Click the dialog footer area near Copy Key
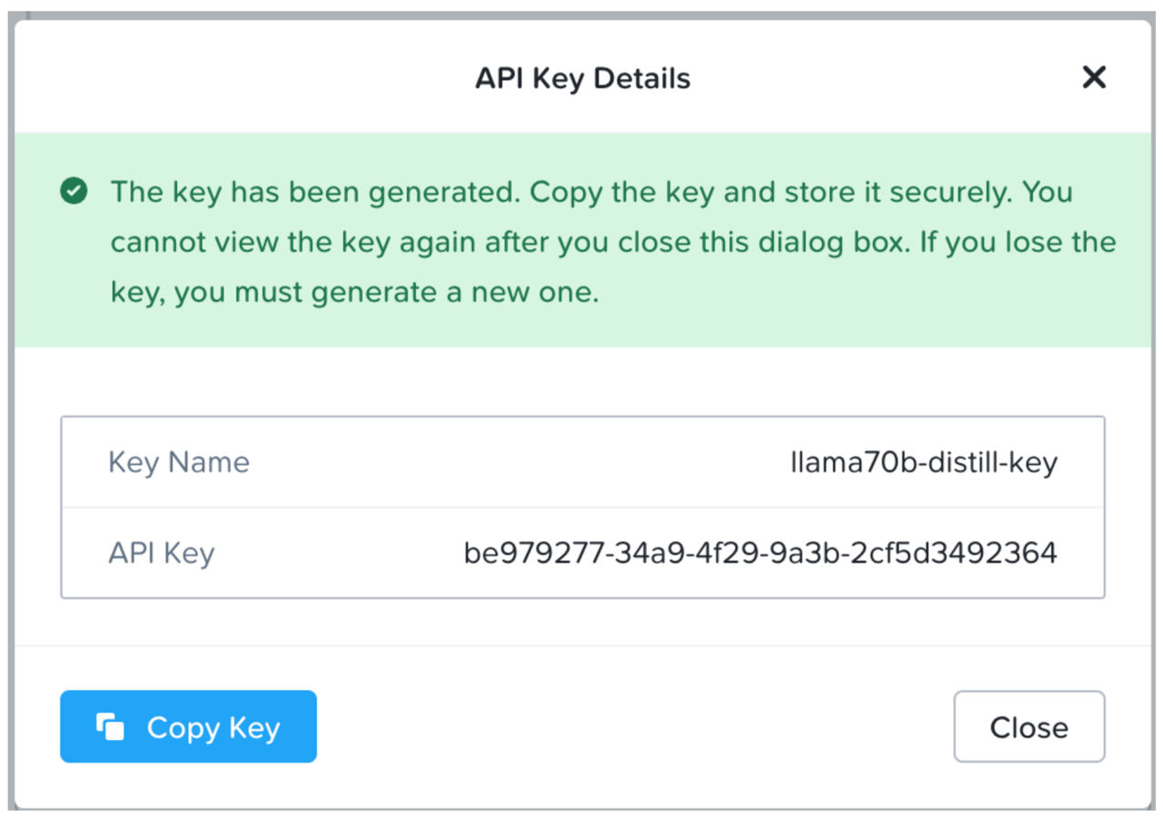 point(581,725)
